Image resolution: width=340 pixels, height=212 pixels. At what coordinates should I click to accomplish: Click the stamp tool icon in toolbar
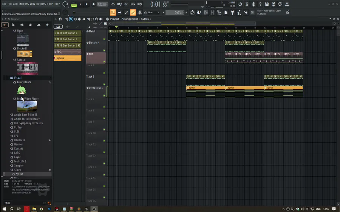click(140, 12)
